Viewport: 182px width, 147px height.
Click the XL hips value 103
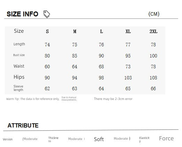[x=128, y=78]
